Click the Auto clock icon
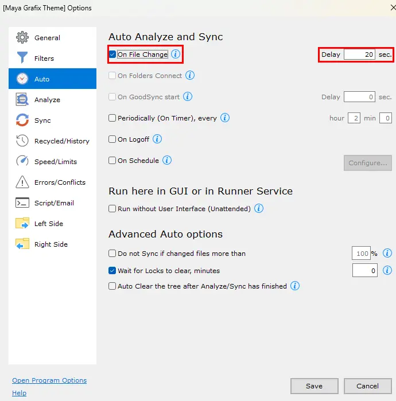Viewport: 396px width, 401px height. click(22, 79)
